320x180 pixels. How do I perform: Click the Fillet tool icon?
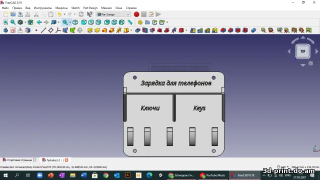[x=223, y=30]
